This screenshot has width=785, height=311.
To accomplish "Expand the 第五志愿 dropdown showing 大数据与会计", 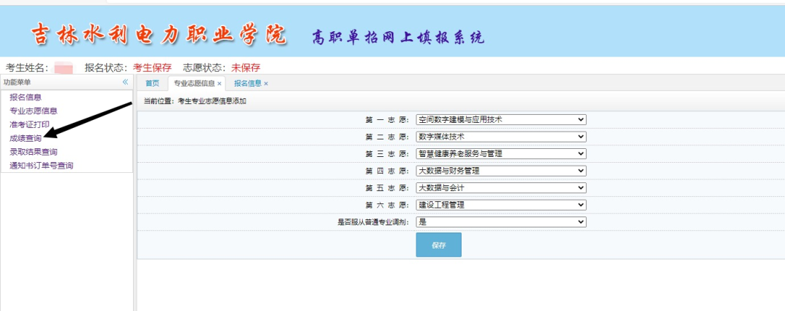I will pyautogui.click(x=500, y=187).
